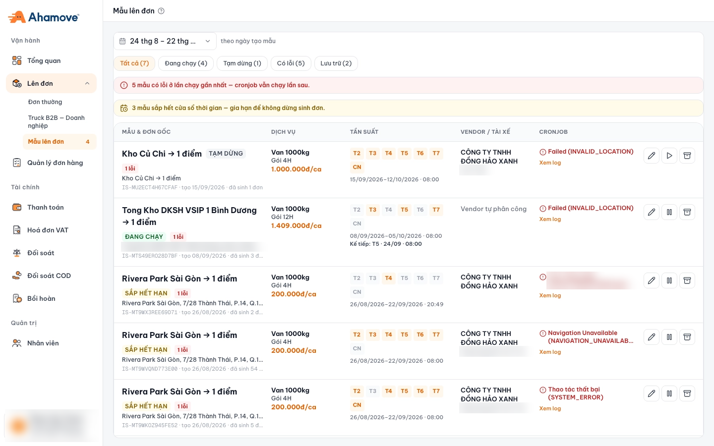
Task: View log for Navigation Unavailable error
Action: tap(550, 352)
